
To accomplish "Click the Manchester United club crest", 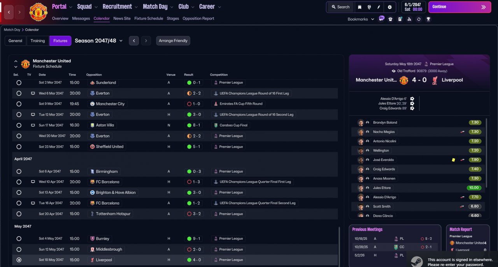I will 38,12.
